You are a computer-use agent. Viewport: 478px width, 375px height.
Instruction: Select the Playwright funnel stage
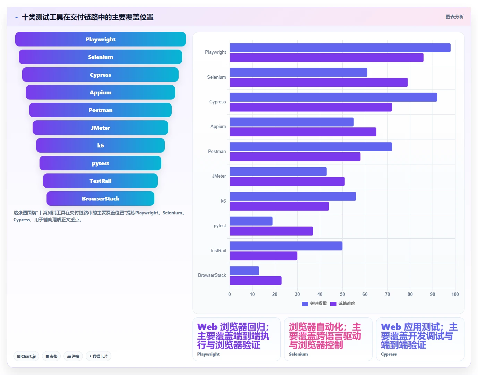point(101,39)
